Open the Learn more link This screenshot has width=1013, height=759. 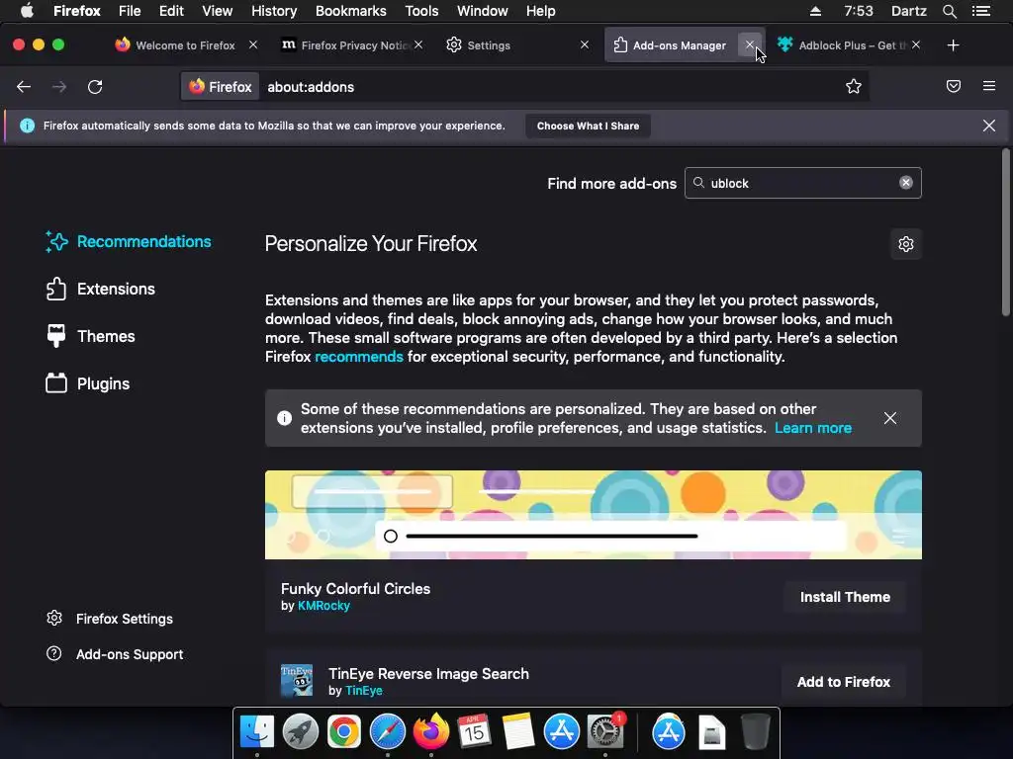tap(813, 428)
